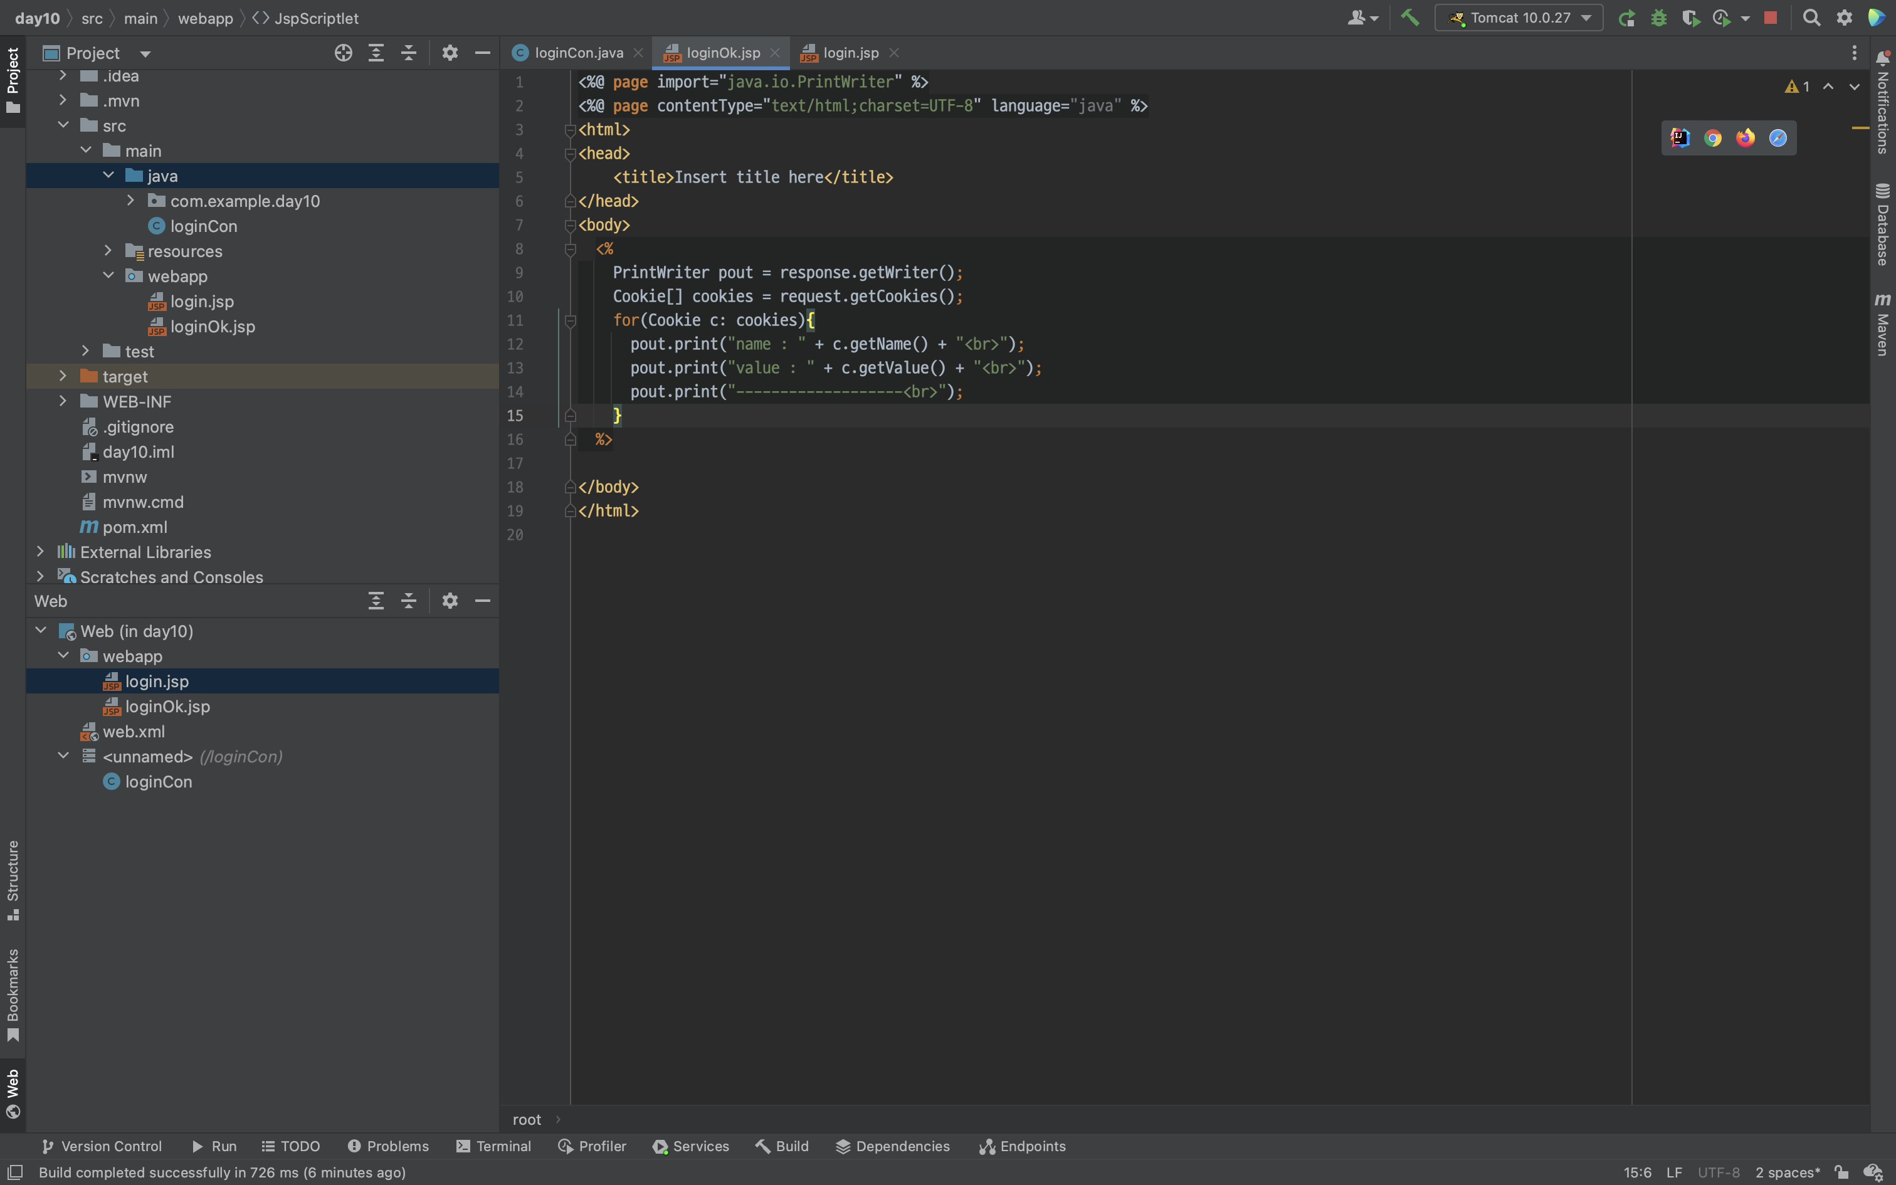Click the Build project hammer icon
1896x1185 pixels.
click(x=1409, y=18)
